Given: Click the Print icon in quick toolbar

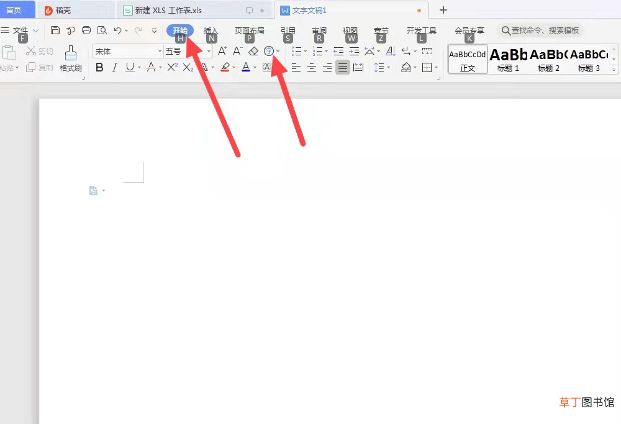Looking at the screenshot, I should point(86,30).
